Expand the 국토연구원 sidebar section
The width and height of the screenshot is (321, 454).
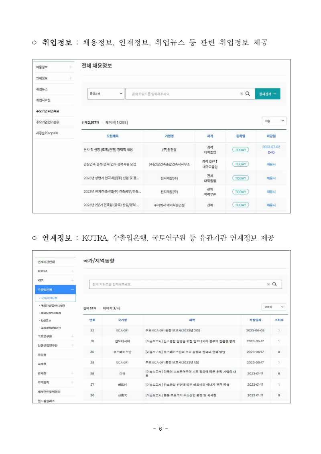pyautogui.click(x=72, y=336)
